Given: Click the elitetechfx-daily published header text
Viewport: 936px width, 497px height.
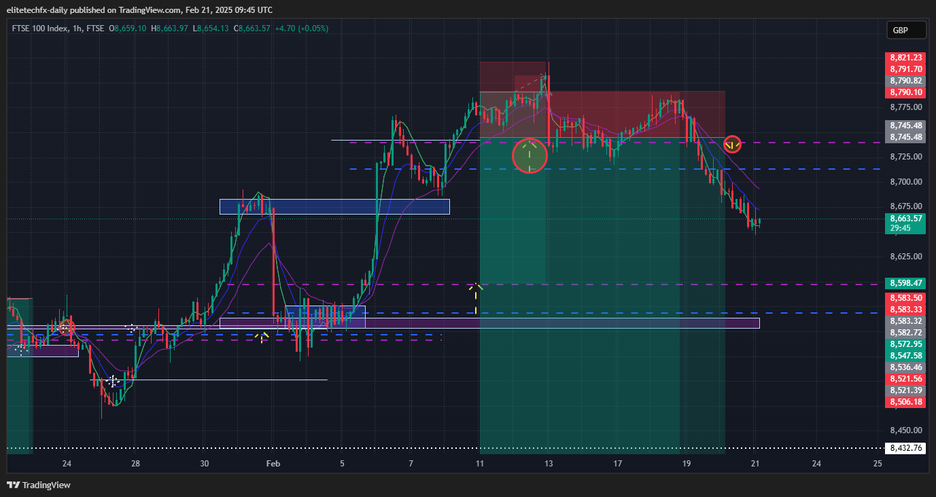Looking at the screenshot, I should pos(139,10).
